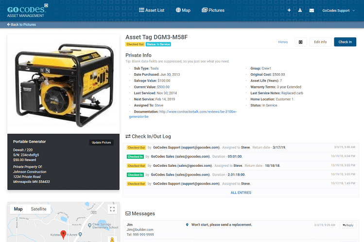Click the Checked In entry with duration 2.01:18:00
The image size is (364, 242).
pos(241,175)
